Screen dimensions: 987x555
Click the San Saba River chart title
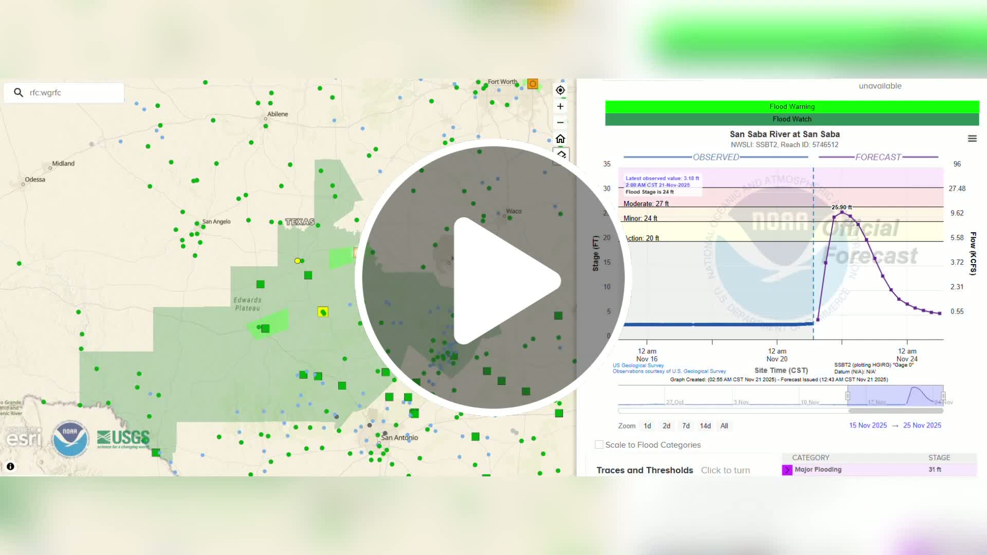click(x=784, y=134)
